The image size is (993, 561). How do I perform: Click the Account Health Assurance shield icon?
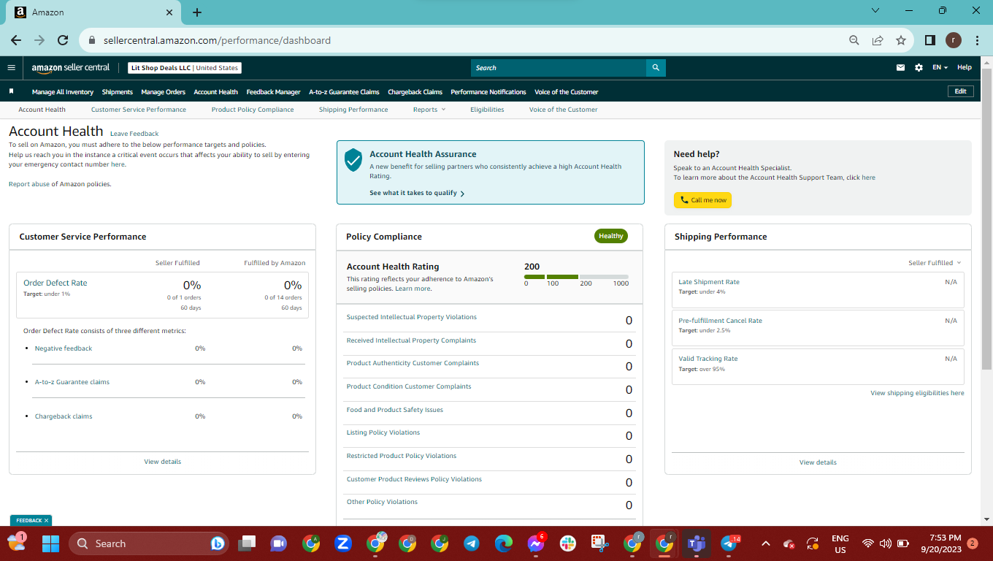pos(353,159)
